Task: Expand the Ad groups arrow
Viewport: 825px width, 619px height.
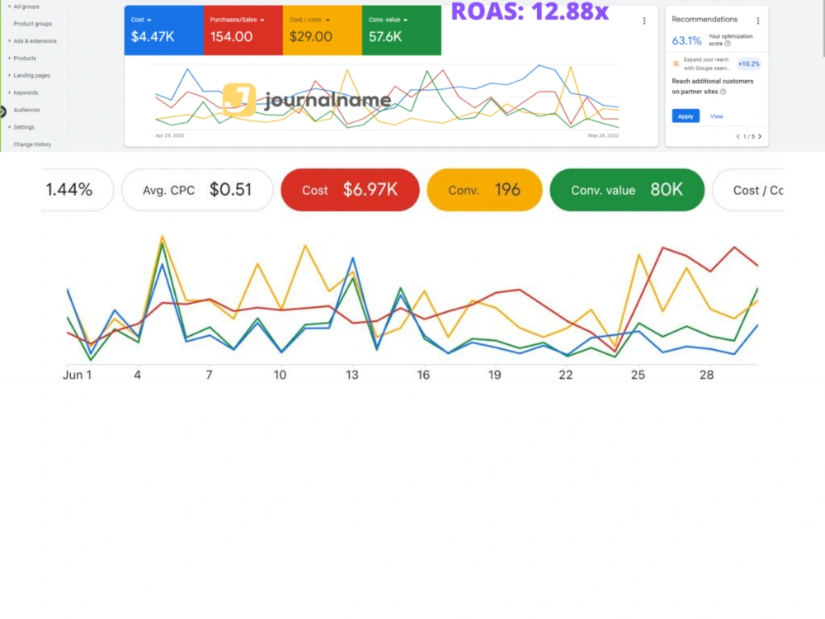Action: click(x=9, y=7)
